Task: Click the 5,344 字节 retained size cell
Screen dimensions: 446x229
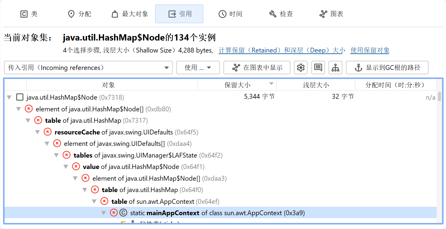Action: point(260,97)
